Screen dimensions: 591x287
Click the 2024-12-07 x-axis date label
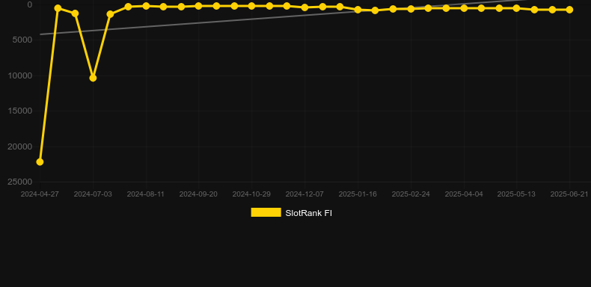(304, 194)
